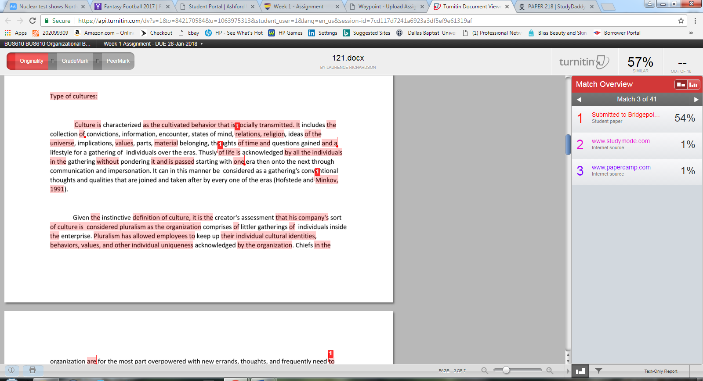Switch to the PAPER 218 StudyDaddy tab
Image resolution: width=703 pixels, height=381 pixels.
pyautogui.click(x=556, y=7)
